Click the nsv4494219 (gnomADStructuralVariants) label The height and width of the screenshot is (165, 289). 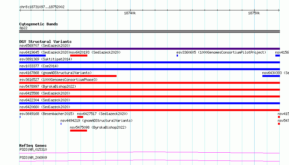(96, 121)
